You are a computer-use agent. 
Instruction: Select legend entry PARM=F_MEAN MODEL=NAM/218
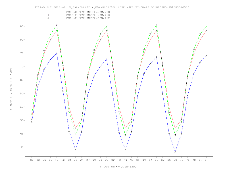[88, 15]
